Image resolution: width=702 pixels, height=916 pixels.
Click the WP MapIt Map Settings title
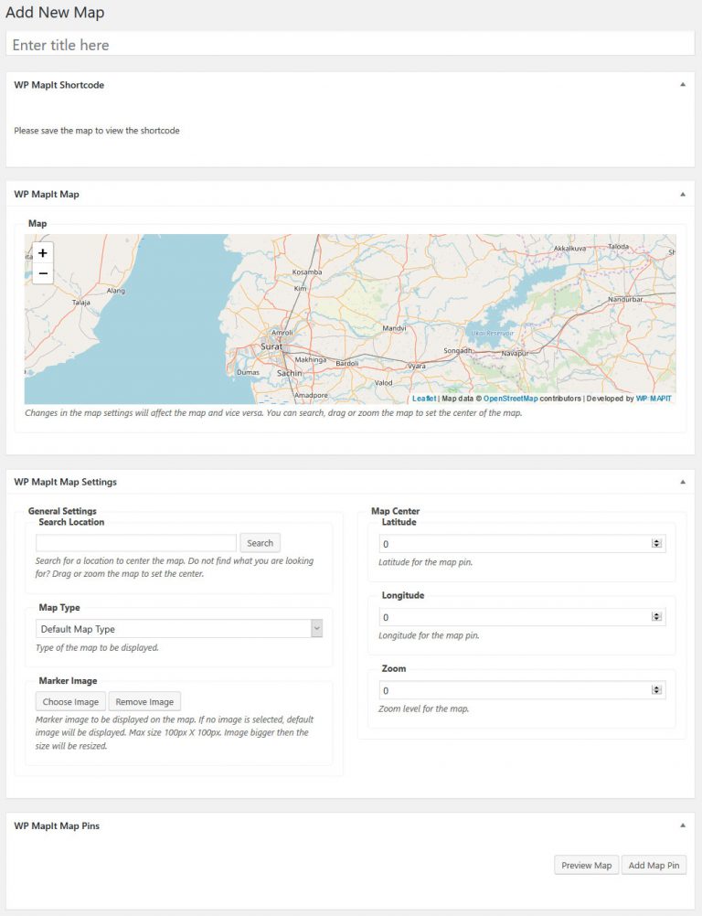pos(66,482)
